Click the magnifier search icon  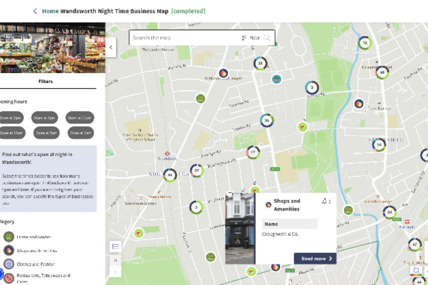coord(267,38)
